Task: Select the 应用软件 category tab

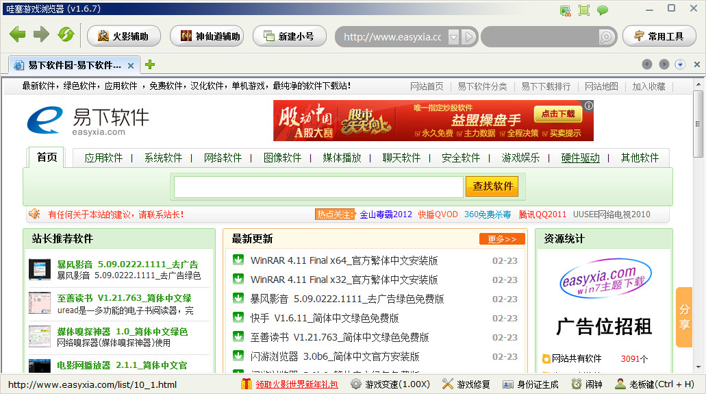Action: click(103, 158)
